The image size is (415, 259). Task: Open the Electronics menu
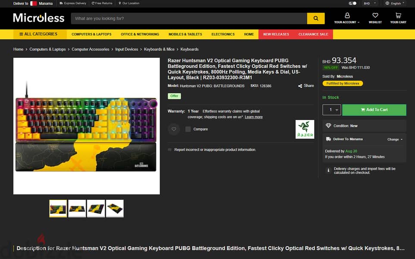coord(223,35)
